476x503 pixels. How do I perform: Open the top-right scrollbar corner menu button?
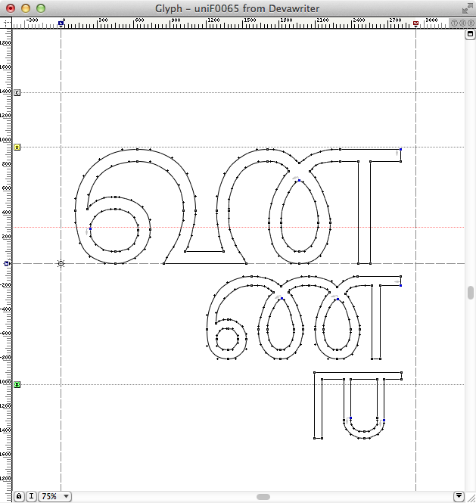click(x=469, y=35)
